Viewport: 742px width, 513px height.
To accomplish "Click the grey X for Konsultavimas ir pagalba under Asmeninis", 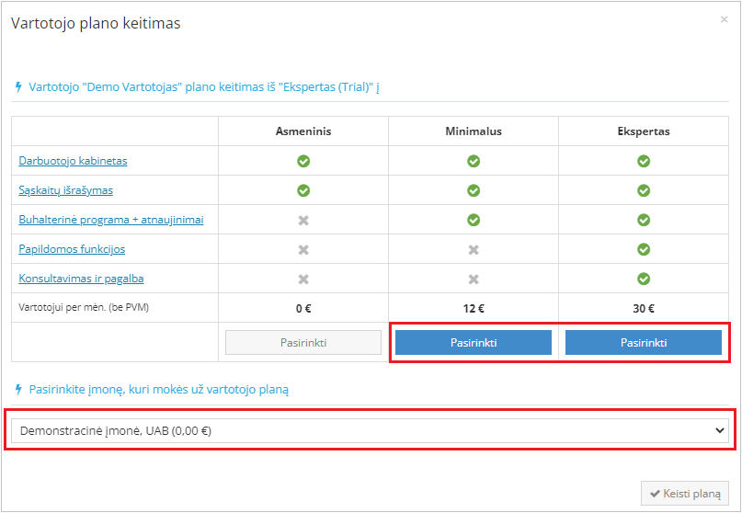I will pyautogui.click(x=303, y=279).
